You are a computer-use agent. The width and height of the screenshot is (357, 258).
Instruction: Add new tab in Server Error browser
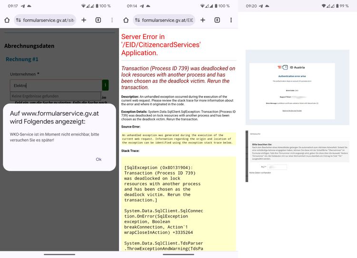203,20
